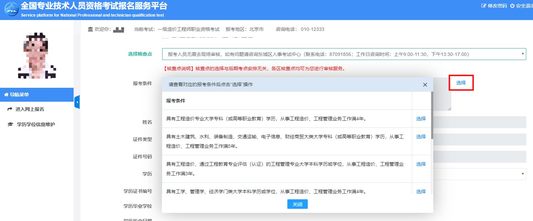Image resolution: width=533 pixels, height=221 pixels.
Task: Click 选择 link in the red box
Action: point(461,83)
